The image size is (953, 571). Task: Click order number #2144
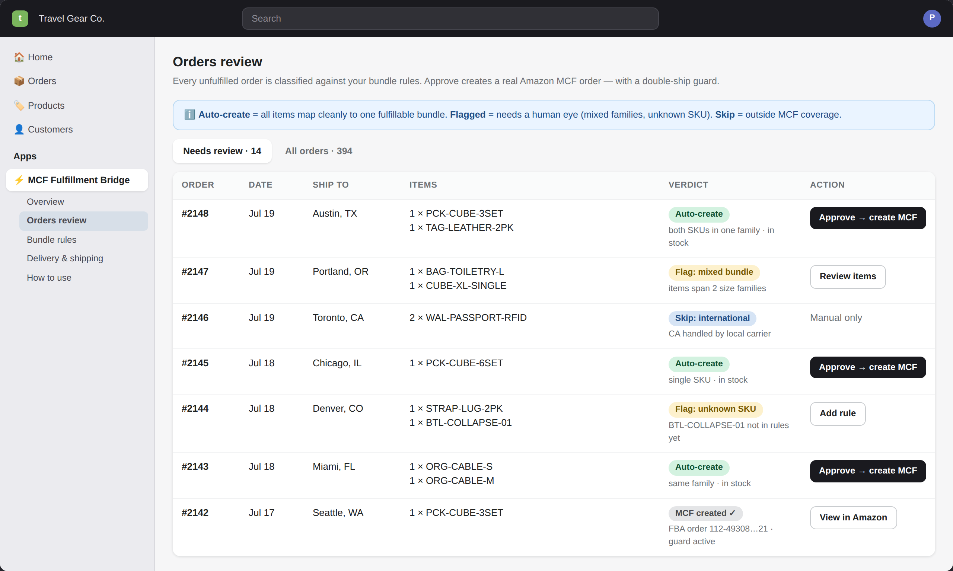pos(195,409)
